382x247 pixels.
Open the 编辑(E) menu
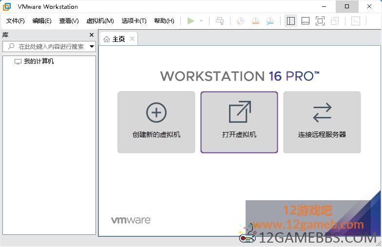(42, 21)
